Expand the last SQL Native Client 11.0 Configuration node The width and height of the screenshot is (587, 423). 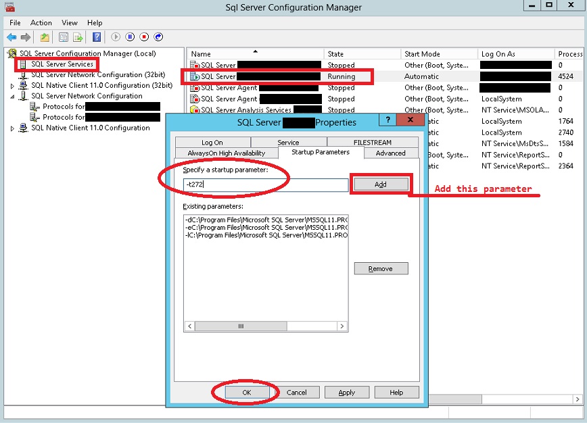click(12, 128)
